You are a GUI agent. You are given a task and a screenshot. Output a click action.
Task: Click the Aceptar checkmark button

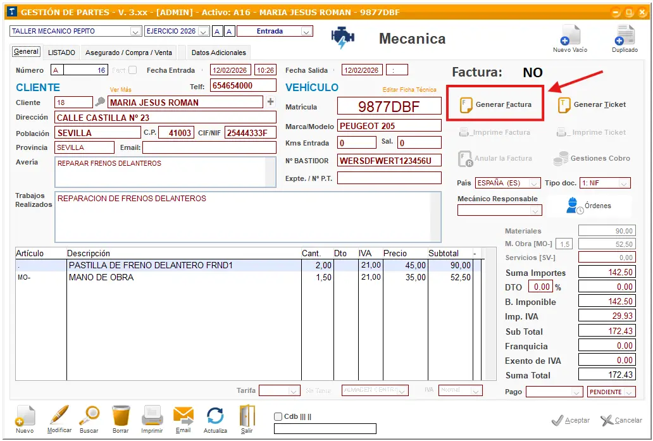click(570, 421)
